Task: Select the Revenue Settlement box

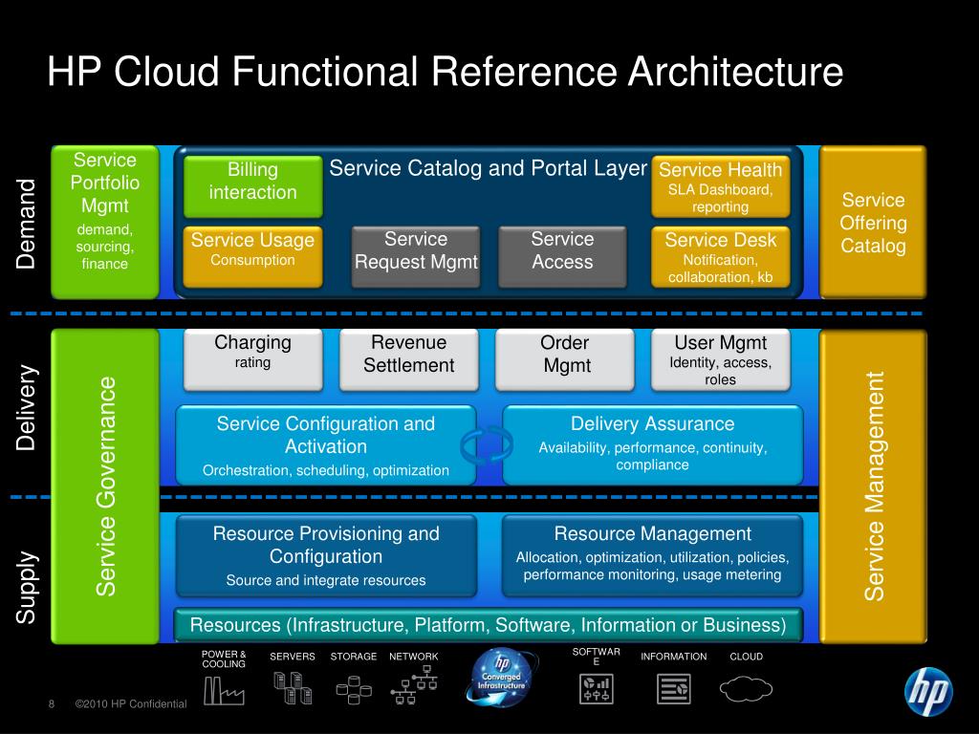Action: click(x=409, y=360)
